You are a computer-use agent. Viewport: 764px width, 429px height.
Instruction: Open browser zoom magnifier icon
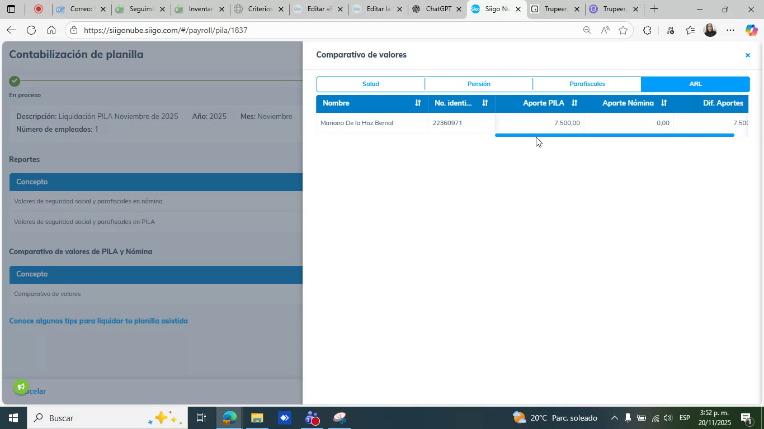(587, 30)
